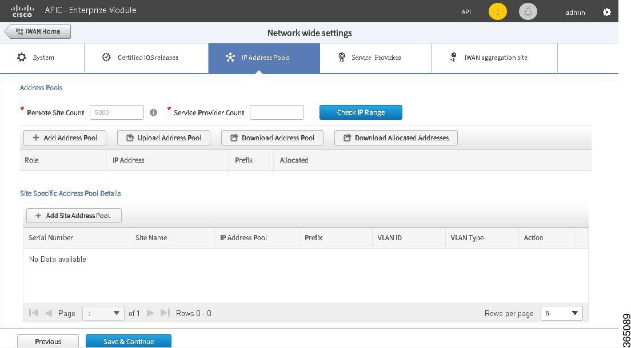
Task: Jump to last page using pagination icon
Action: 165,313
